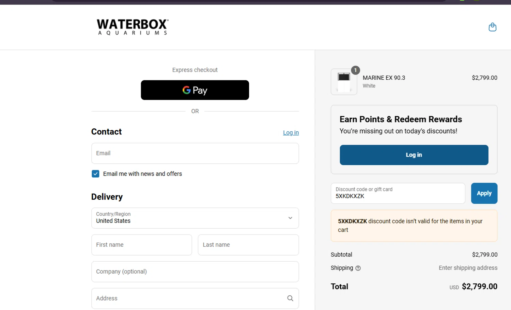Click the invalid discount code error message
The image size is (511, 310).
(414, 226)
